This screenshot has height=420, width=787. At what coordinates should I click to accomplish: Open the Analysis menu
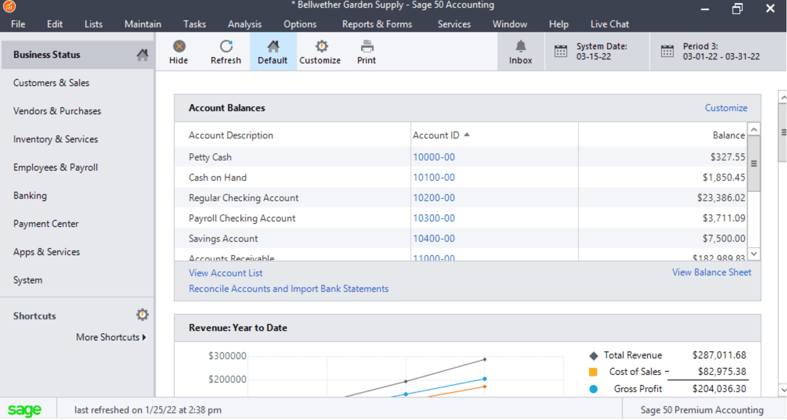(245, 24)
